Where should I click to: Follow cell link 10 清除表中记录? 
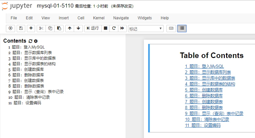pos(207,119)
